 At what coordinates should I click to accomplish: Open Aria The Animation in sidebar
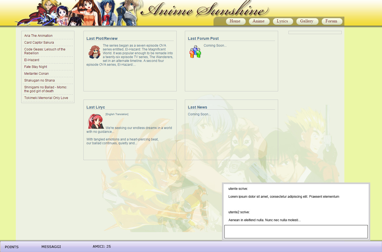click(38, 36)
